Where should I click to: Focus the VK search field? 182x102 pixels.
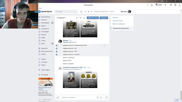66,12
